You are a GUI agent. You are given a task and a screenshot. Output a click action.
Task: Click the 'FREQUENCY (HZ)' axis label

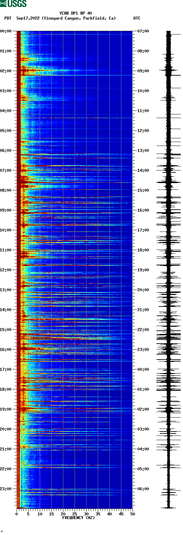click(x=79, y=518)
